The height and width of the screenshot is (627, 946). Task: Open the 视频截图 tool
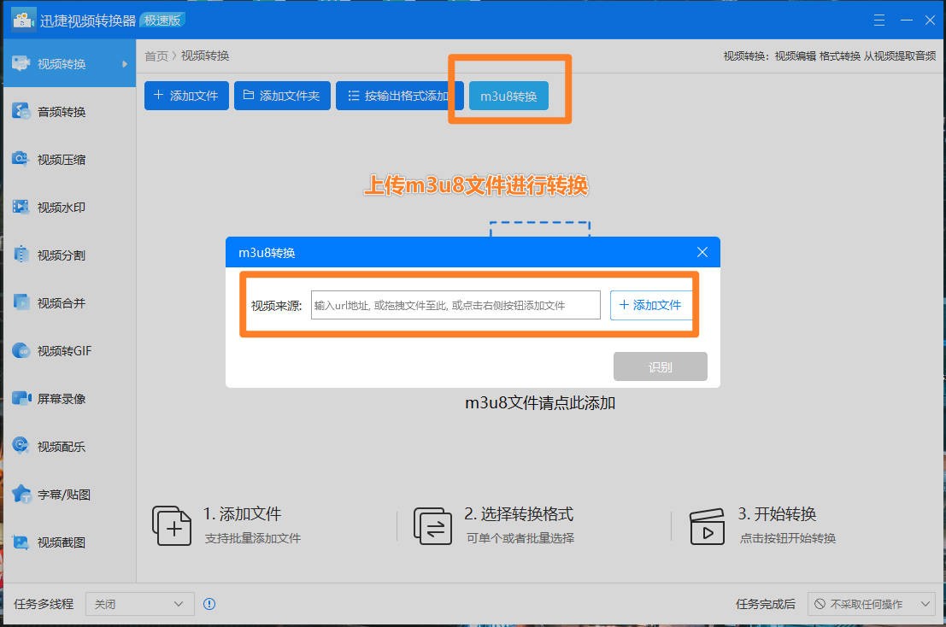coord(64,541)
